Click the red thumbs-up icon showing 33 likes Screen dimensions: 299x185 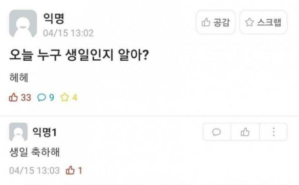(14, 98)
